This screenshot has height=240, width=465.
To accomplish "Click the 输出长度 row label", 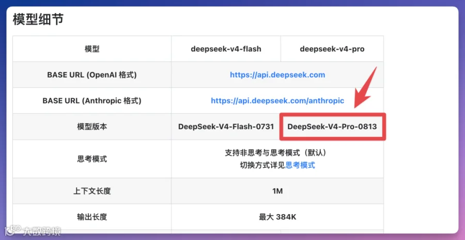I will click(92, 217).
